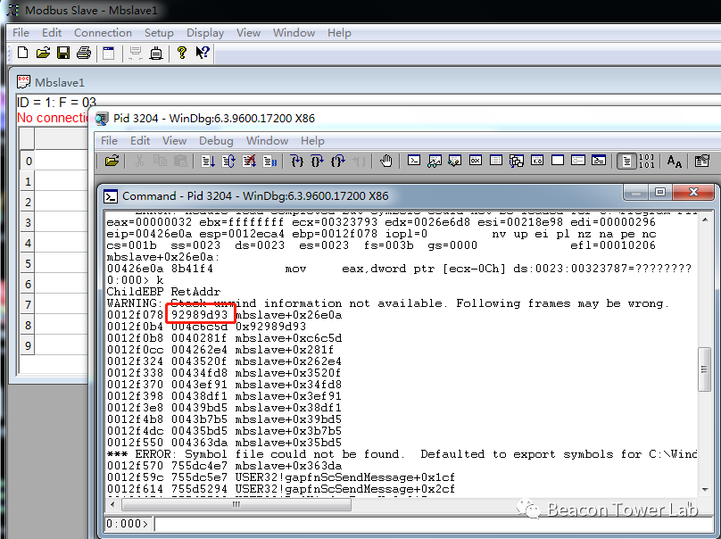Open the Debug menu in WinDbg
The image size is (721, 539).
click(x=216, y=140)
